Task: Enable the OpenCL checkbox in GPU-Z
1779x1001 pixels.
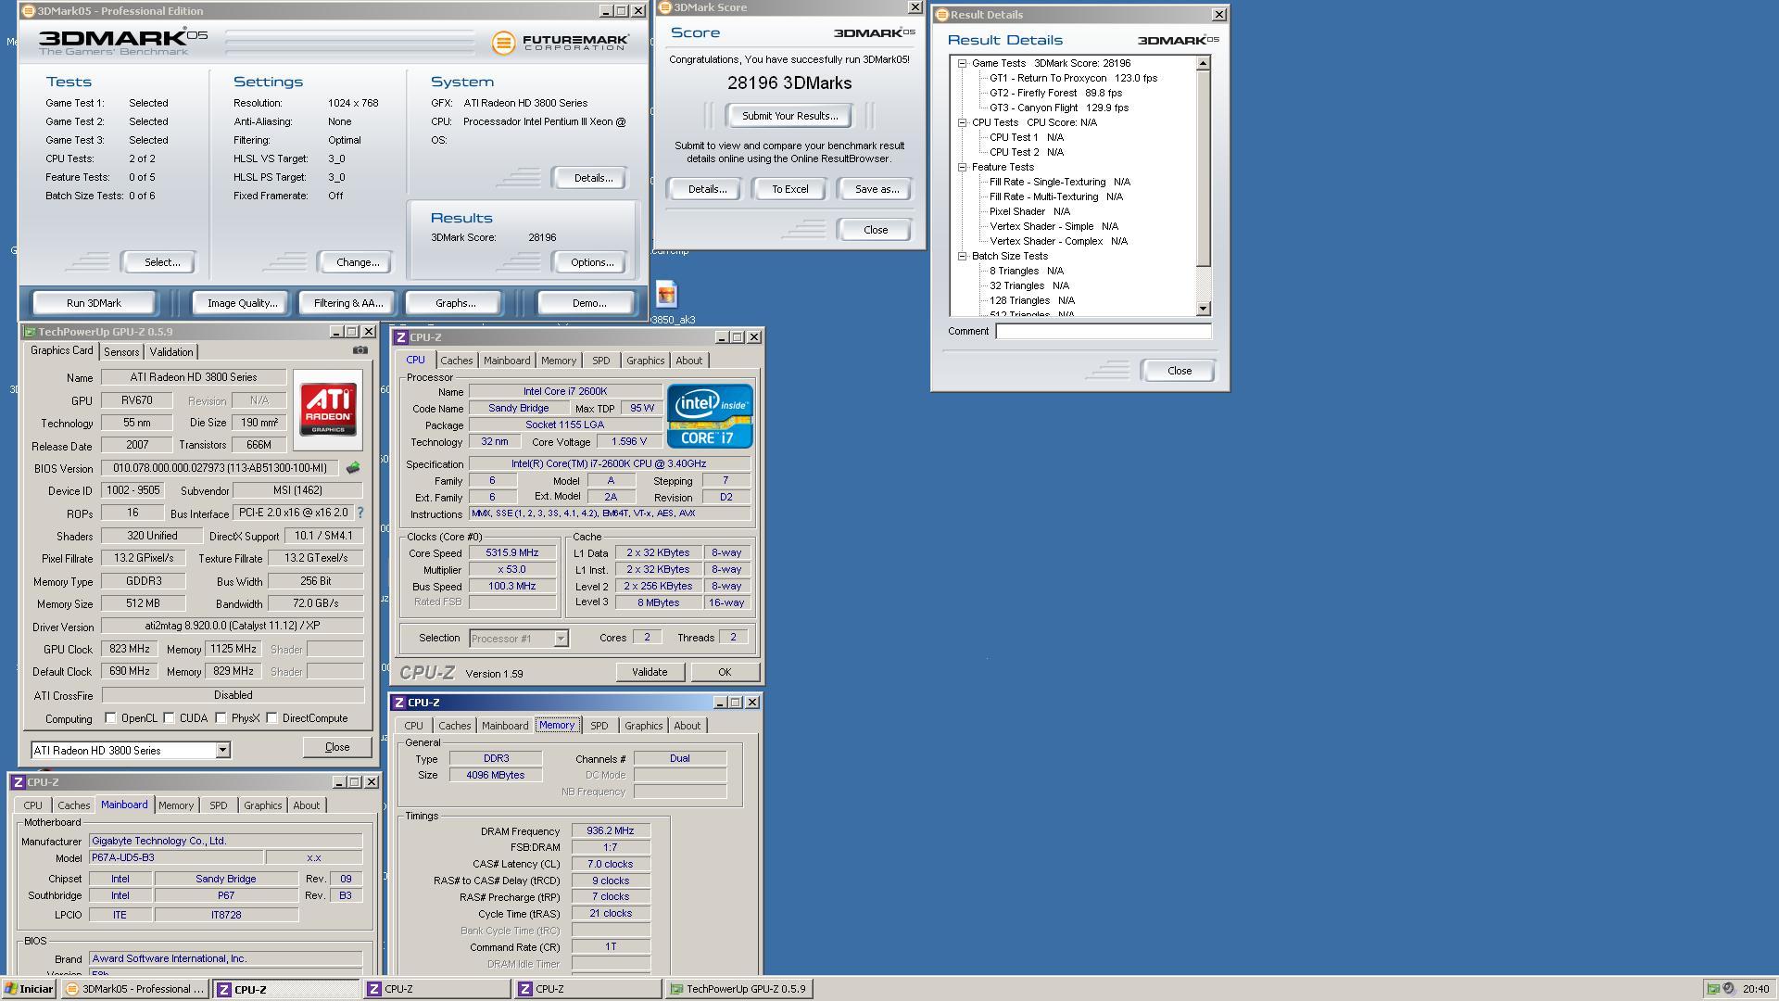Action: coord(110,718)
